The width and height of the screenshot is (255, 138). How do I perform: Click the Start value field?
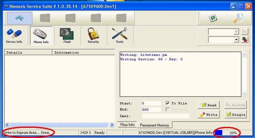(x=151, y=103)
